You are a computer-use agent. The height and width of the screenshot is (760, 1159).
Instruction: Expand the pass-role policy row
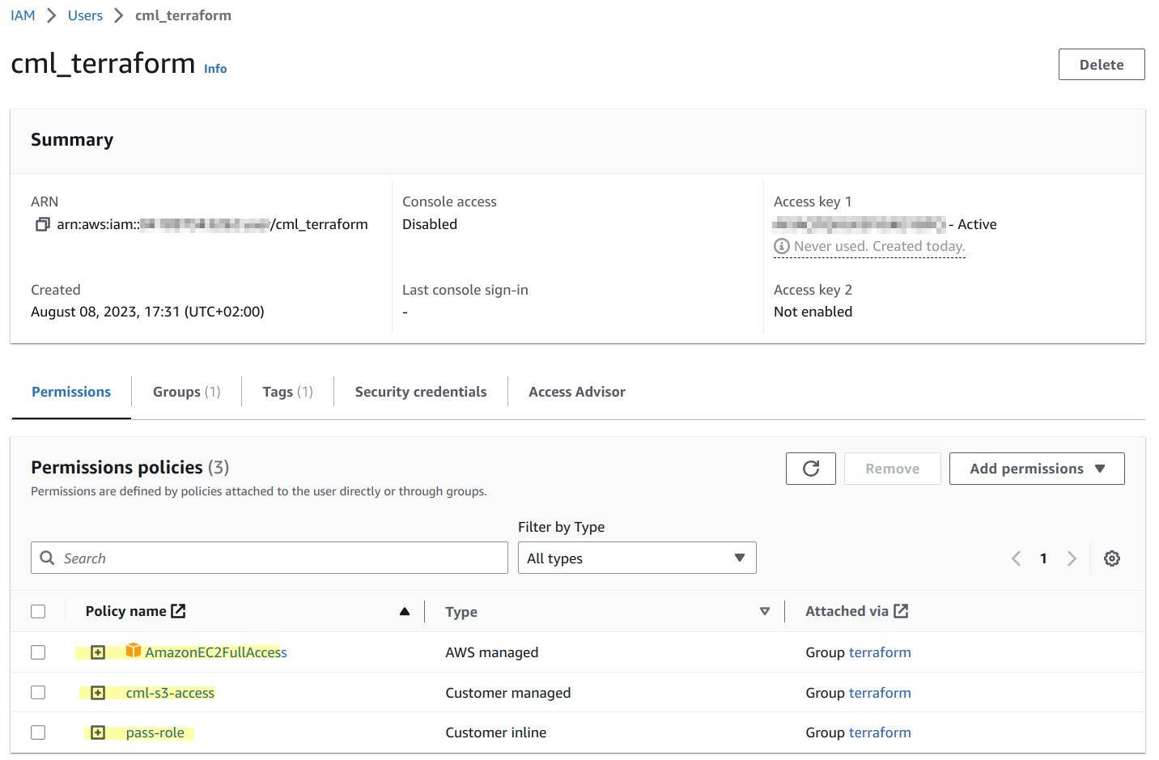click(98, 732)
